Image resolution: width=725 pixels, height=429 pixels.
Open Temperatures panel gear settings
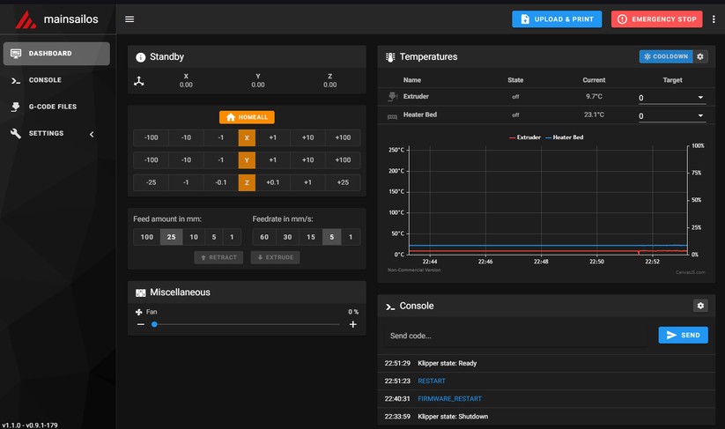[x=701, y=56]
